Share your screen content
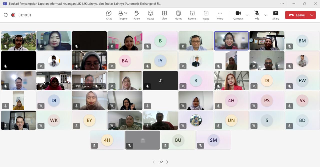This screenshot has height=167, width=320. coord(275,15)
